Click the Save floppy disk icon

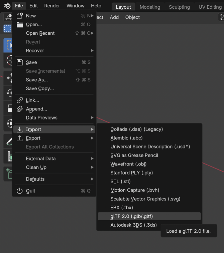[20, 62]
